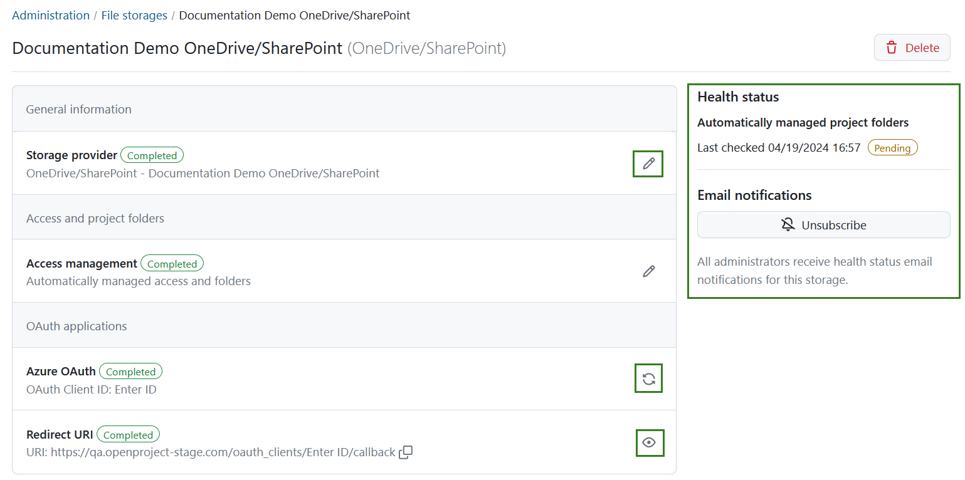
Task: Edit the Storage provider with pencil icon
Action: (x=648, y=164)
